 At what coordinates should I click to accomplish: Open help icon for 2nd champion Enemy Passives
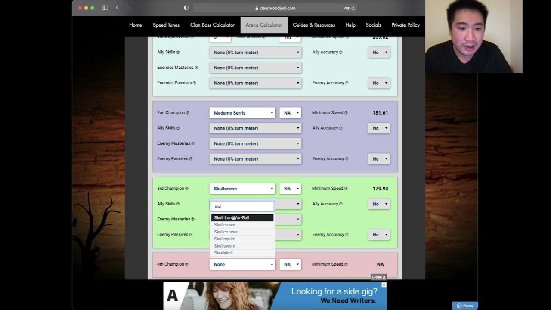190,159
